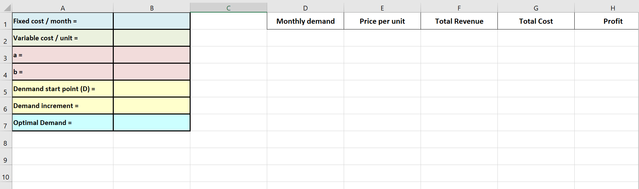The image size is (639, 189).
Task: Select row 9 header
Action: (6, 156)
